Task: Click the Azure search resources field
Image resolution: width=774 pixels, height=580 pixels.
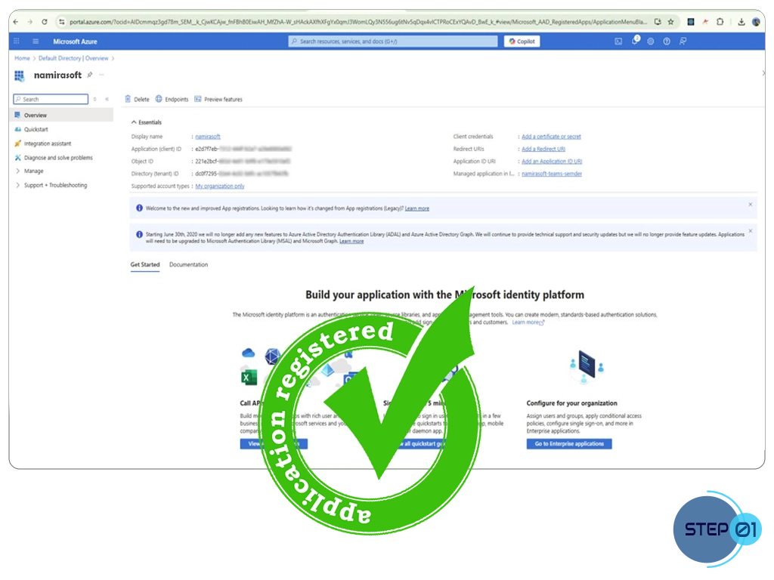Action: (x=393, y=42)
